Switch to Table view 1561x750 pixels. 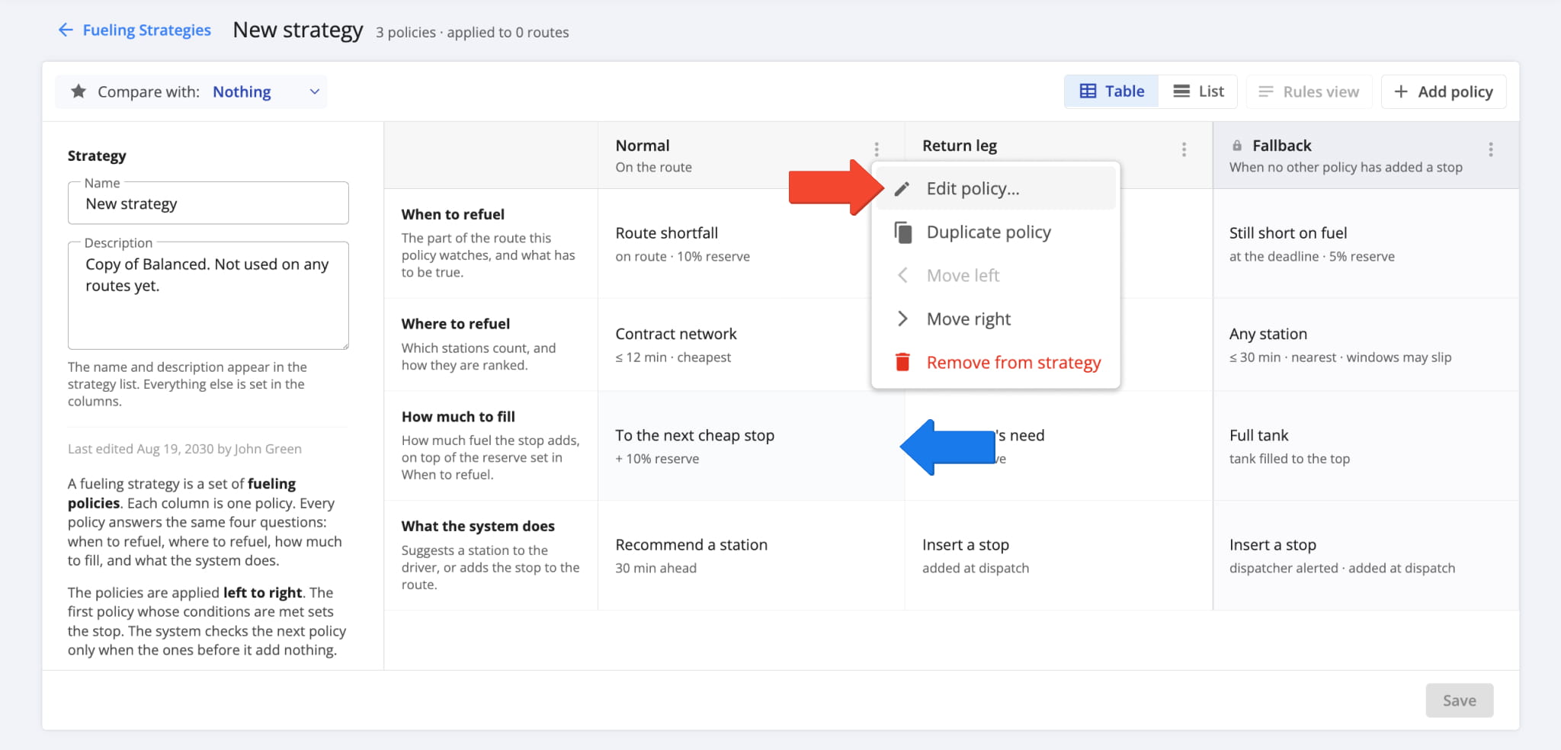1112,91
